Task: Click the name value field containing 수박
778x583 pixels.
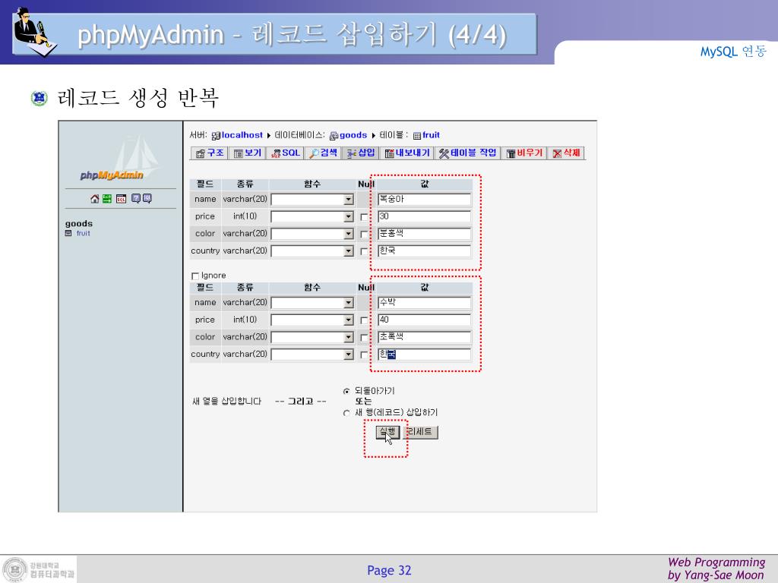Action: point(424,302)
